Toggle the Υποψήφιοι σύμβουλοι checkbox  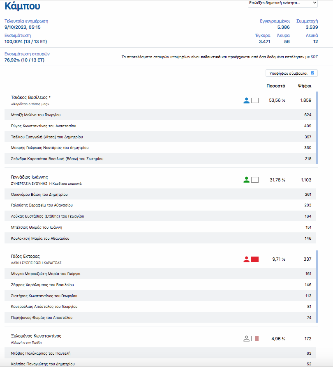(312, 73)
